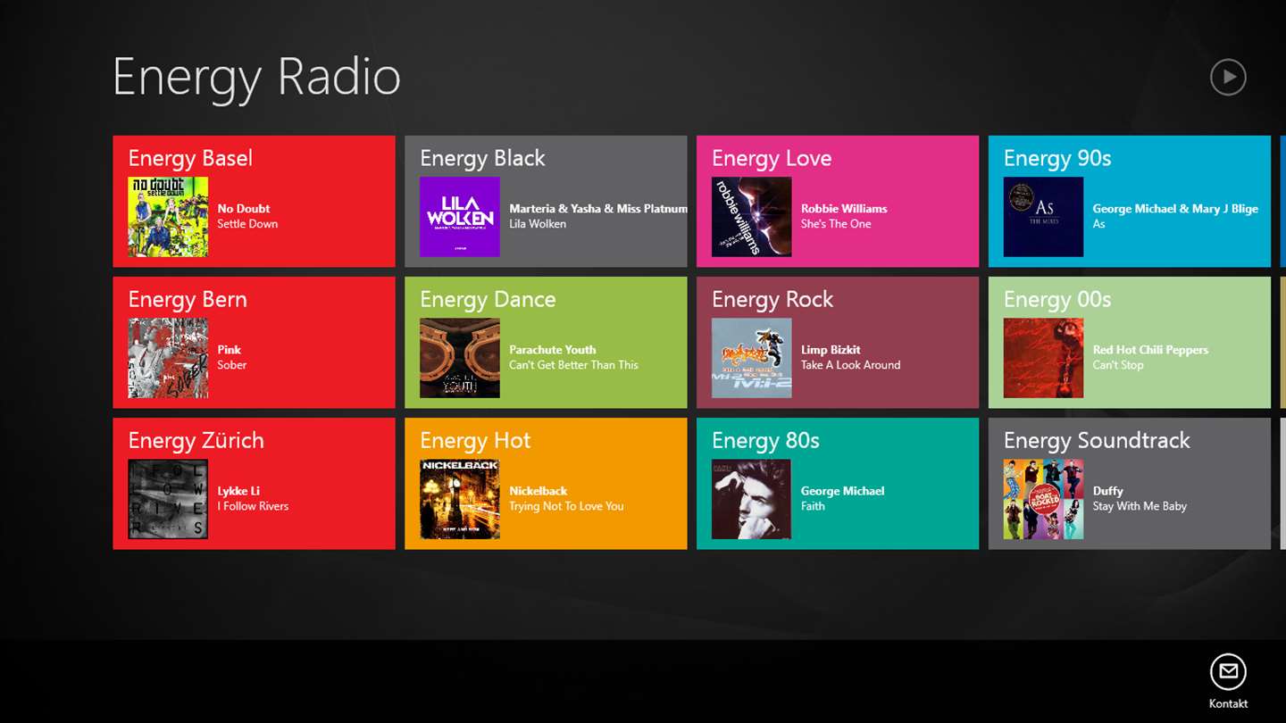The height and width of the screenshot is (723, 1286).
Task: Click artist name 'Parachute Youth'
Action: click(552, 350)
